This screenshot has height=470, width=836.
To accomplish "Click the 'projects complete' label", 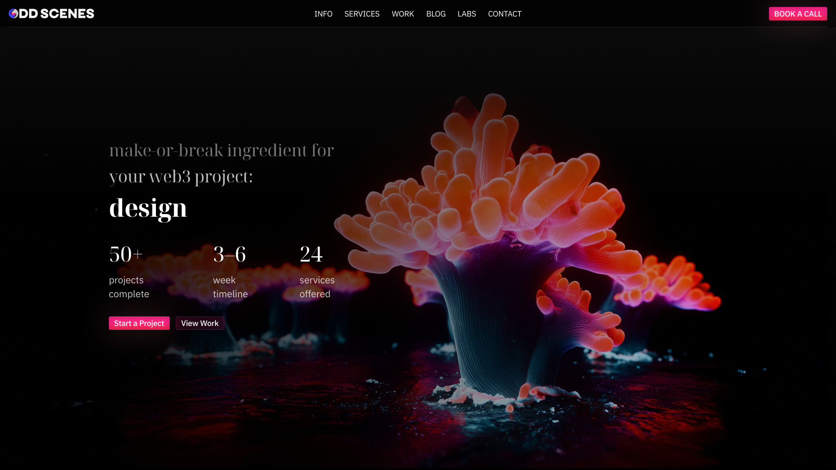I will point(129,287).
